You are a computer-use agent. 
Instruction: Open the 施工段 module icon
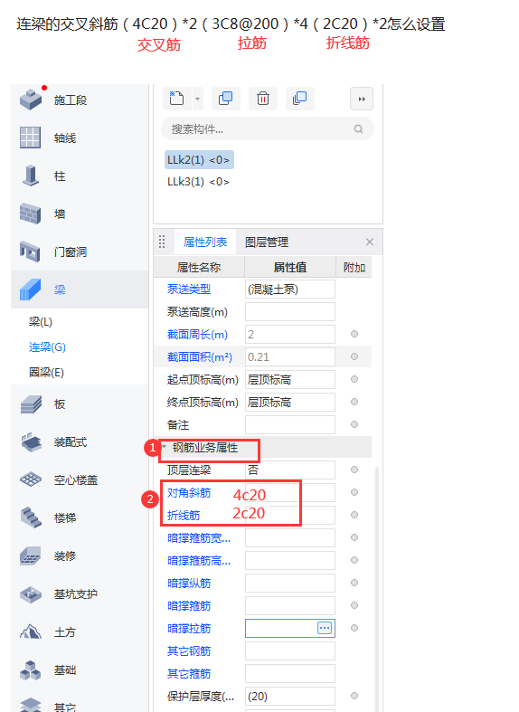[x=31, y=100]
